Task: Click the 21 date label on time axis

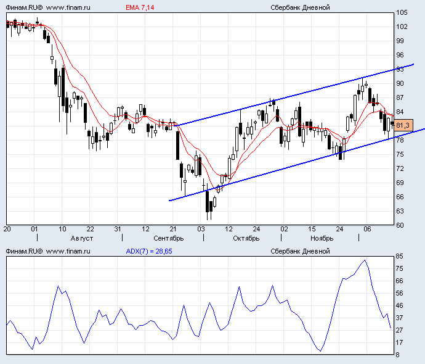Action: [x=173, y=229]
